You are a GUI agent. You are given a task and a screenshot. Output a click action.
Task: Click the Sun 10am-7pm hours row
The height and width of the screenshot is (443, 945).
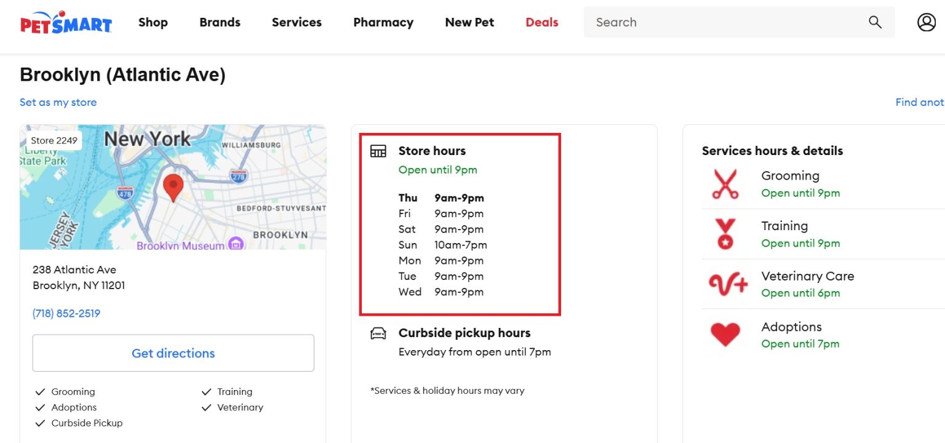click(442, 245)
